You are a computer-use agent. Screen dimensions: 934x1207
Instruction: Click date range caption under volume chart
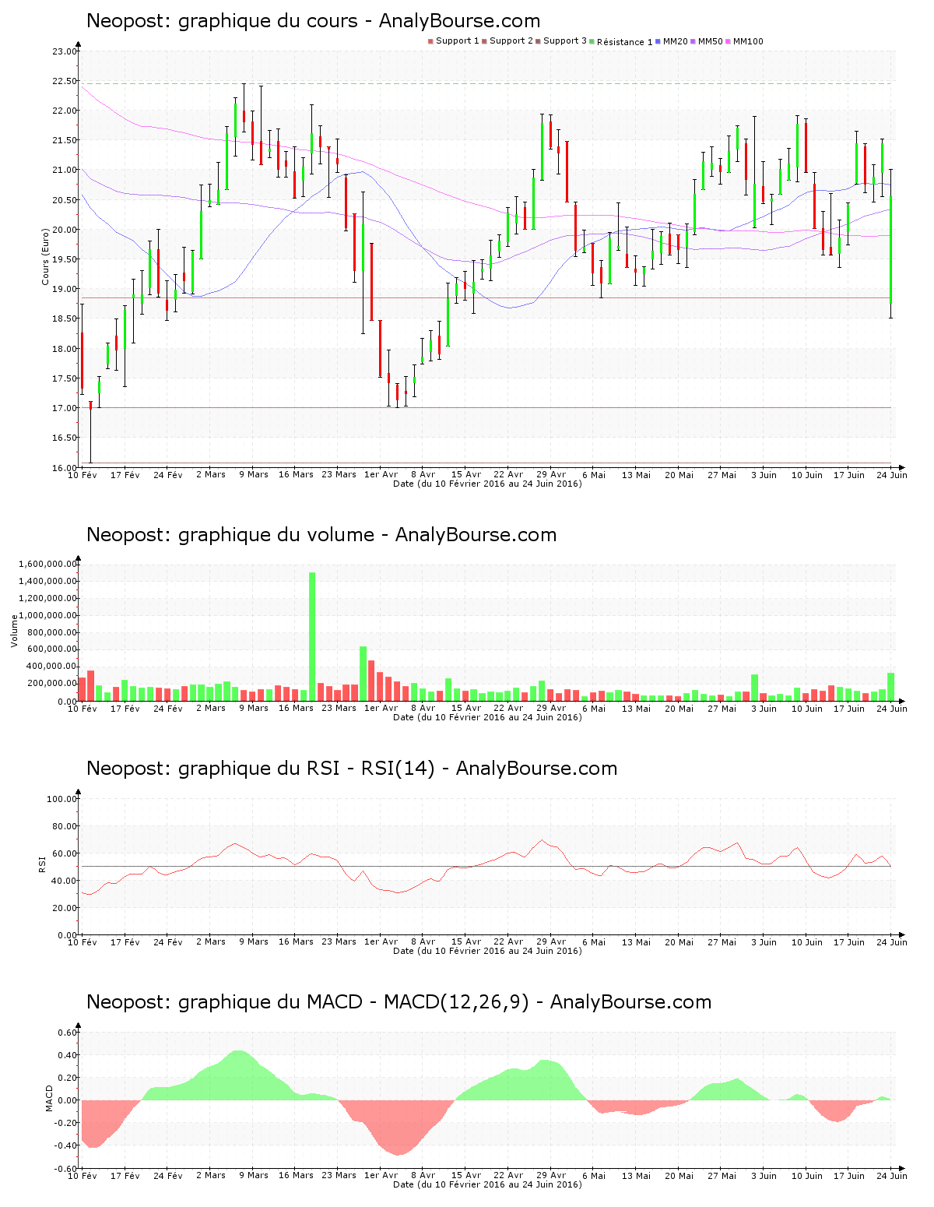click(487, 717)
